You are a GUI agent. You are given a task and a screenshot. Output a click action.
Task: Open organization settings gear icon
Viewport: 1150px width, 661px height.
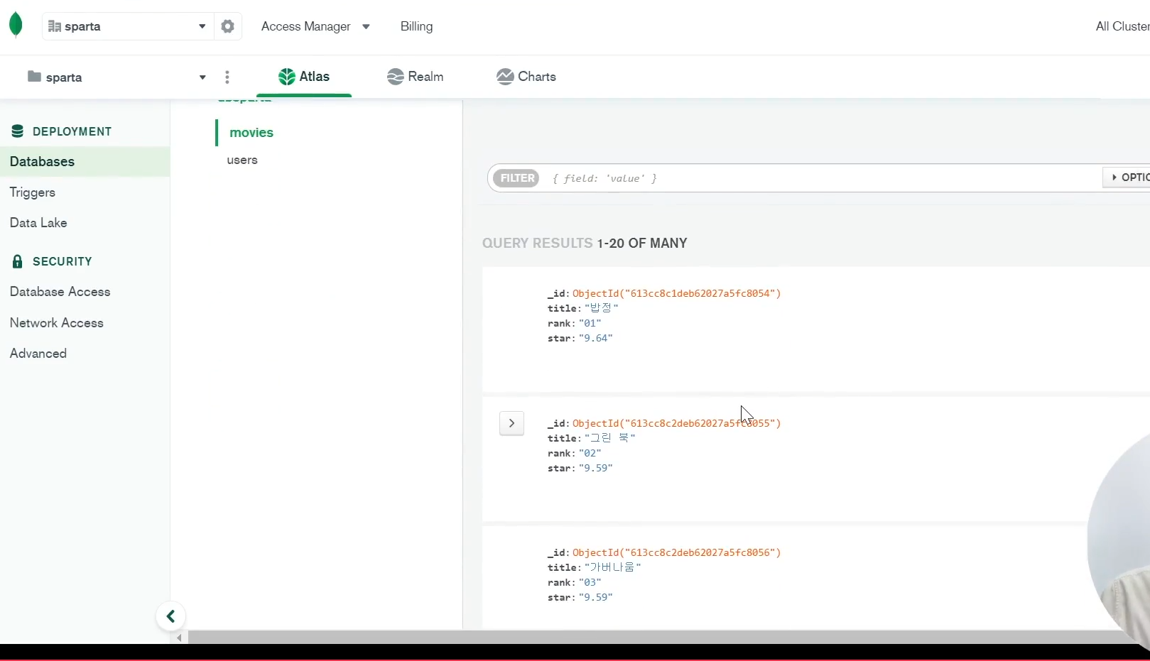coord(227,26)
